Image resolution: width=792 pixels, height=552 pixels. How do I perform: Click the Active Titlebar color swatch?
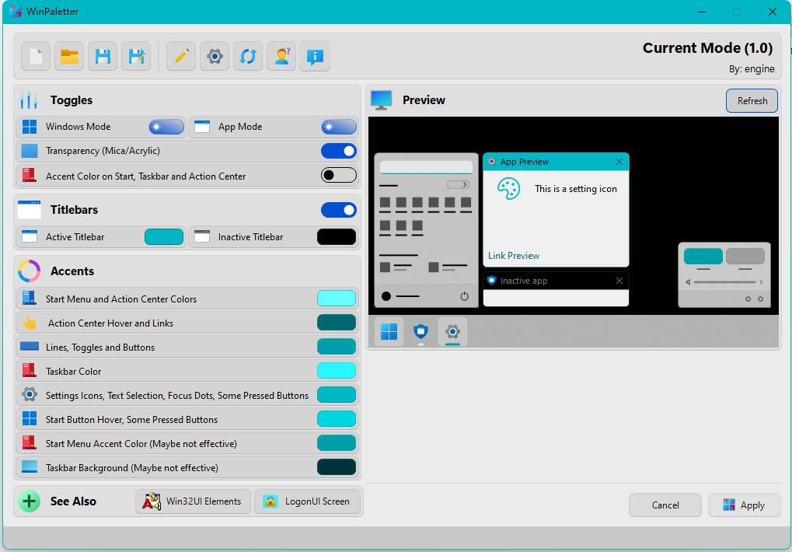(x=164, y=237)
